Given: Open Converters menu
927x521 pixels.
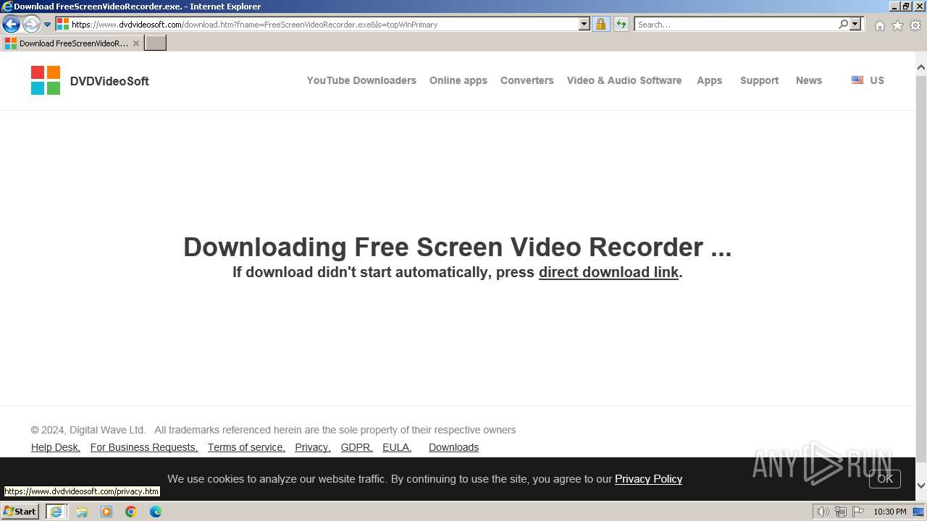Looking at the screenshot, I should click(527, 80).
